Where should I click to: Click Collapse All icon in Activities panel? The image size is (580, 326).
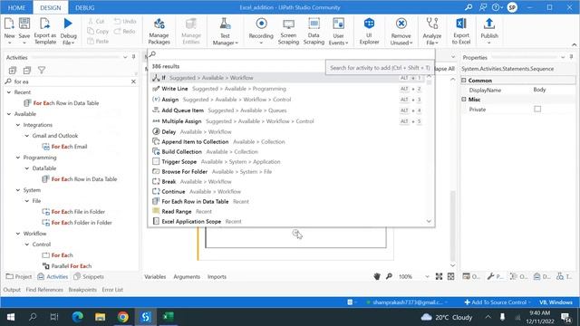[27, 71]
